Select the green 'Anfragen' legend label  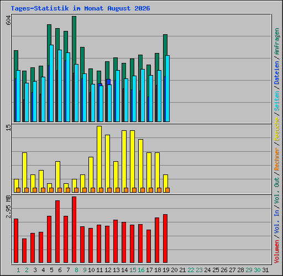click(277, 41)
